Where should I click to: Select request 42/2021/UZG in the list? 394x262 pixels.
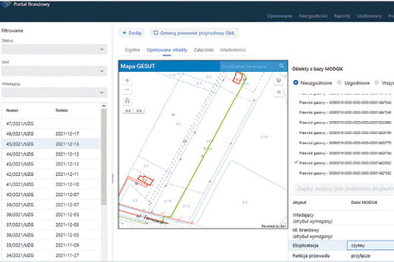coord(19,174)
